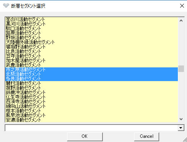Viewport: 187px width, 142px height.
Task: Confirm selection with the OK button
Action: [85, 136]
